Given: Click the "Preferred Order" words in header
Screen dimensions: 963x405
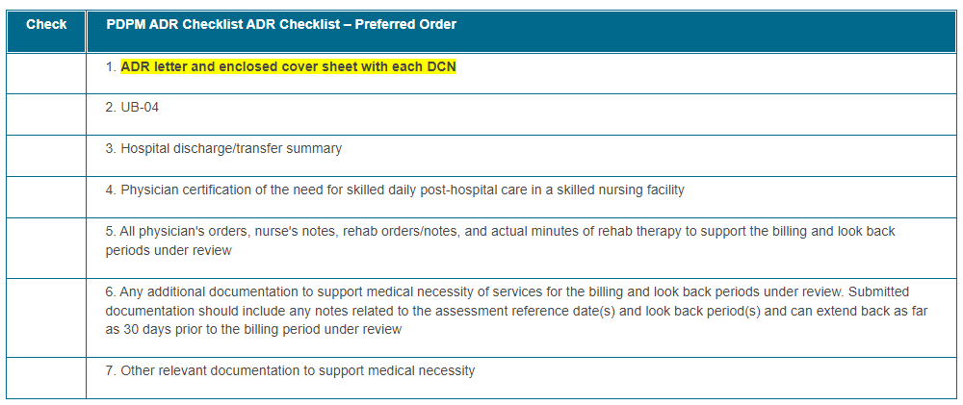Looking at the screenshot, I should point(405,24).
